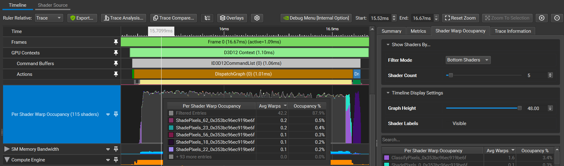This screenshot has width=564, height=166.
Task: Pin the Compute Engine row
Action: 116,160
